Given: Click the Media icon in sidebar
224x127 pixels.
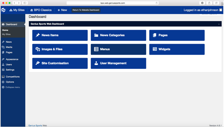Looking at the screenshot, I should click(3, 47).
